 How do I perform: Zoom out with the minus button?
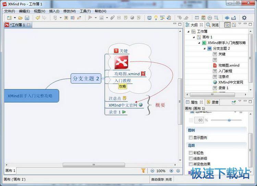pyautogui.click(x=152, y=171)
